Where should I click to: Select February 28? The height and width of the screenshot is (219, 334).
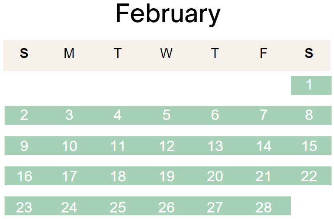click(x=263, y=207)
